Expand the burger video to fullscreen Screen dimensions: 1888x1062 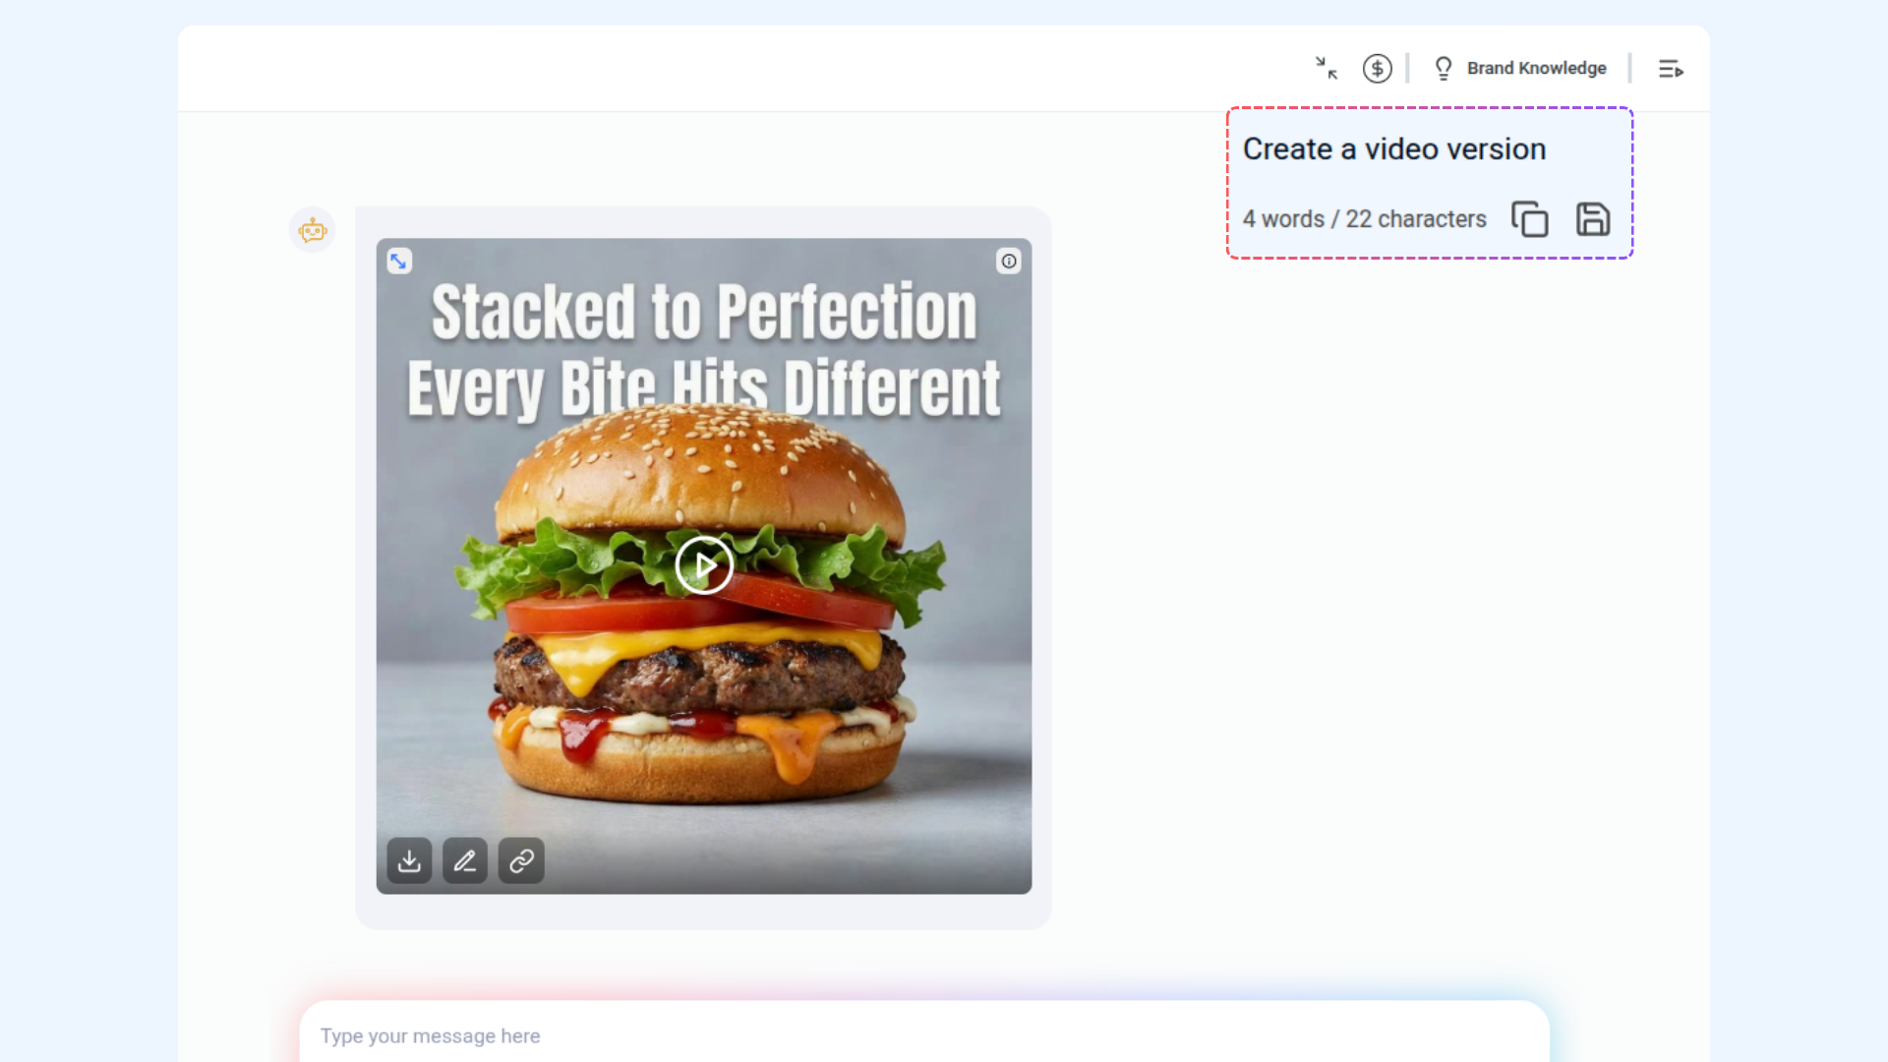398,261
